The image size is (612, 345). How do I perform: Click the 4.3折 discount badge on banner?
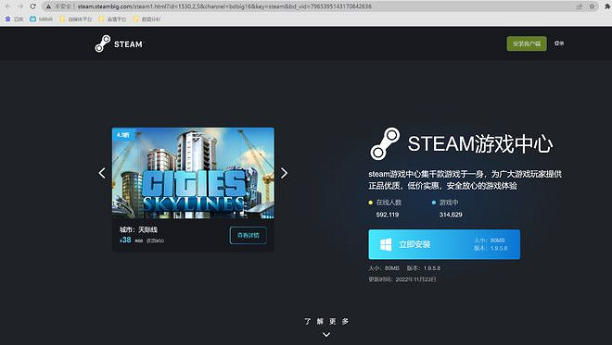pyautogui.click(x=123, y=134)
